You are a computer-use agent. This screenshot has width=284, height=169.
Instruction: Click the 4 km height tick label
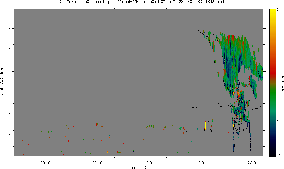[x=10, y=114]
